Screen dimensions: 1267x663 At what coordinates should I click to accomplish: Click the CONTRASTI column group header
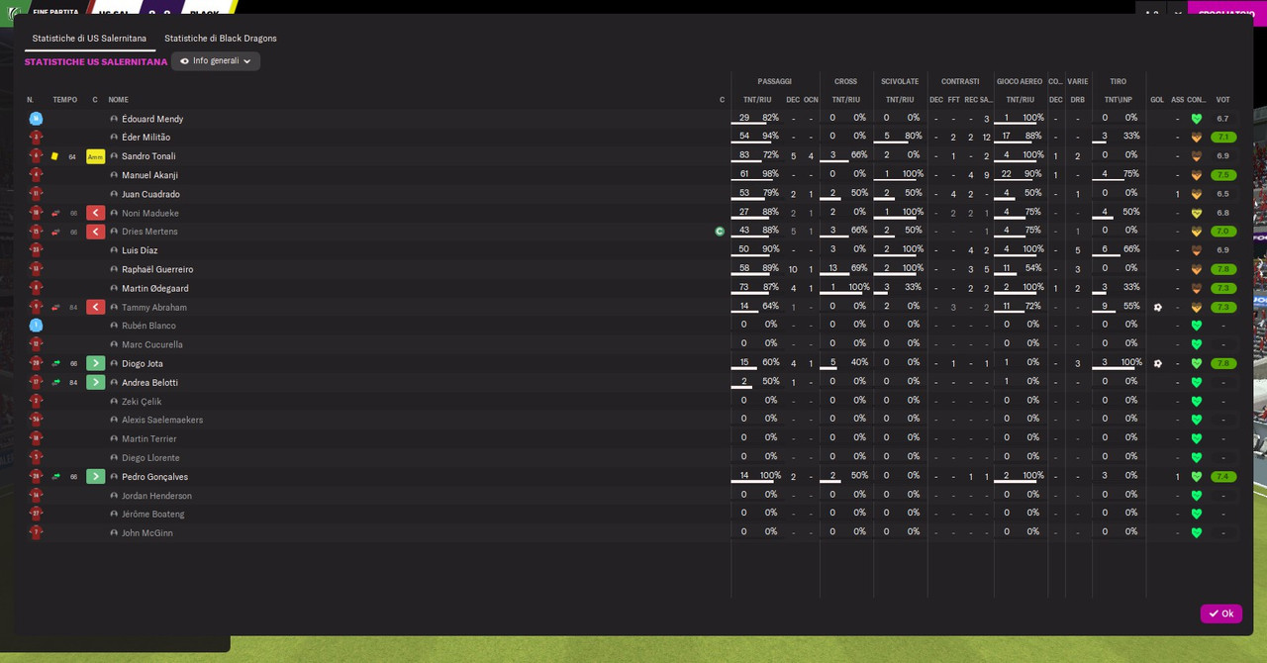coord(960,81)
